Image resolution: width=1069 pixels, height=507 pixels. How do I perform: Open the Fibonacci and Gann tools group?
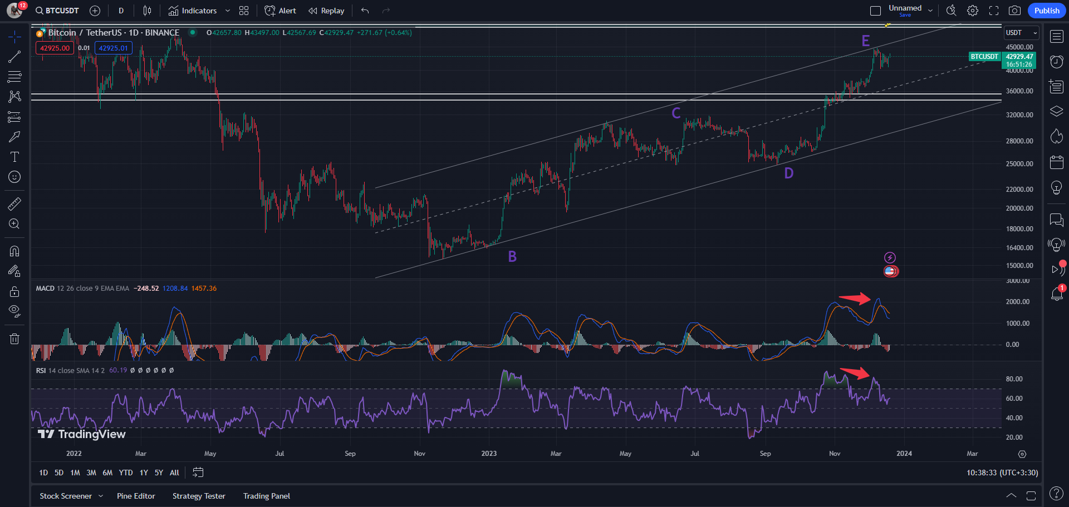click(x=14, y=77)
